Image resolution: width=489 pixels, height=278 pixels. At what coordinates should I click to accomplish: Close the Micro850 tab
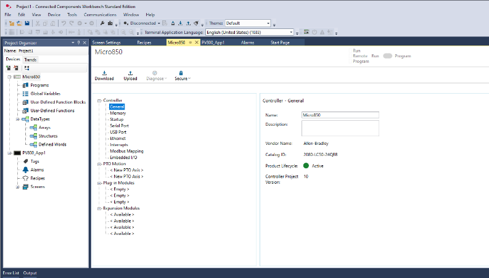coord(197,43)
